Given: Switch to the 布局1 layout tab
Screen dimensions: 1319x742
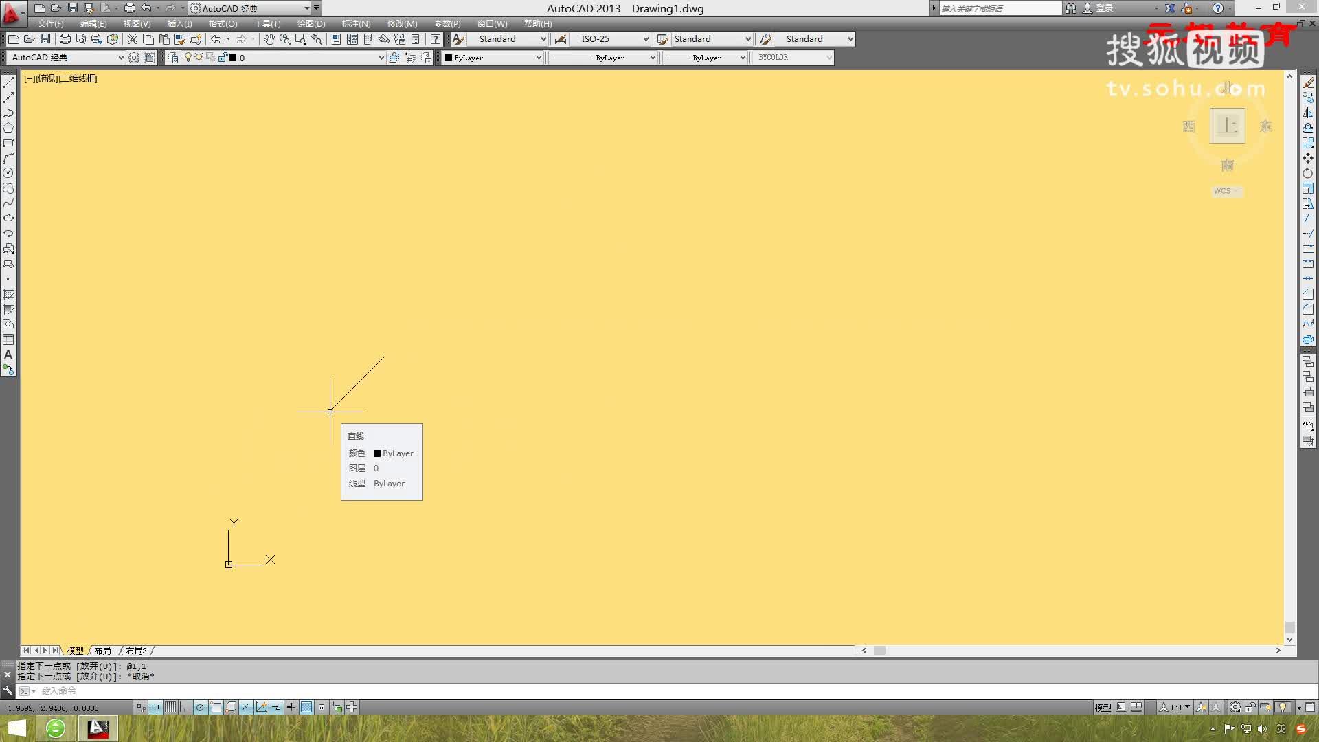Looking at the screenshot, I should 104,650.
